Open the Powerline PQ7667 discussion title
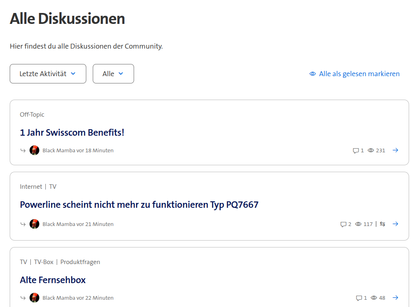 pos(139,205)
